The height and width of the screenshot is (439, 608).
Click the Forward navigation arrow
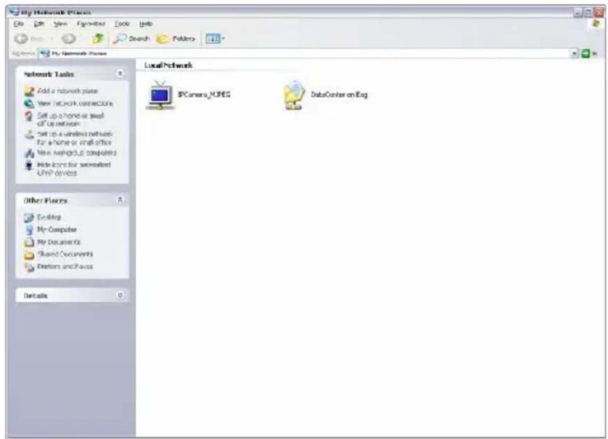pos(69,39)
